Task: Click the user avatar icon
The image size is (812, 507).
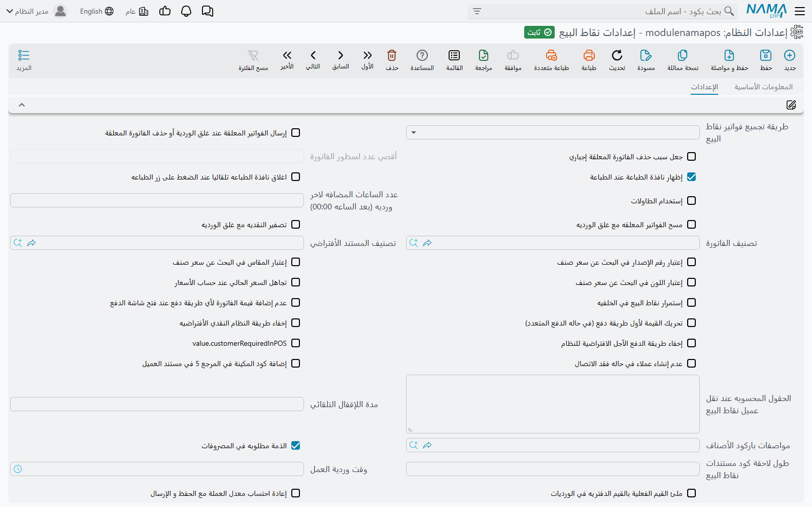Action: (x=60, y=11)
